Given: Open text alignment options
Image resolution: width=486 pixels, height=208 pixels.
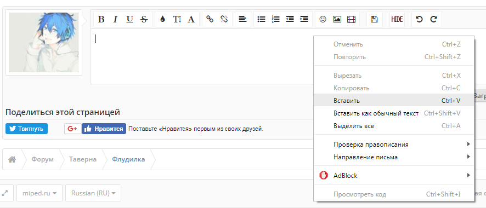Looking at the screenshot, I should tap(242, 19).
